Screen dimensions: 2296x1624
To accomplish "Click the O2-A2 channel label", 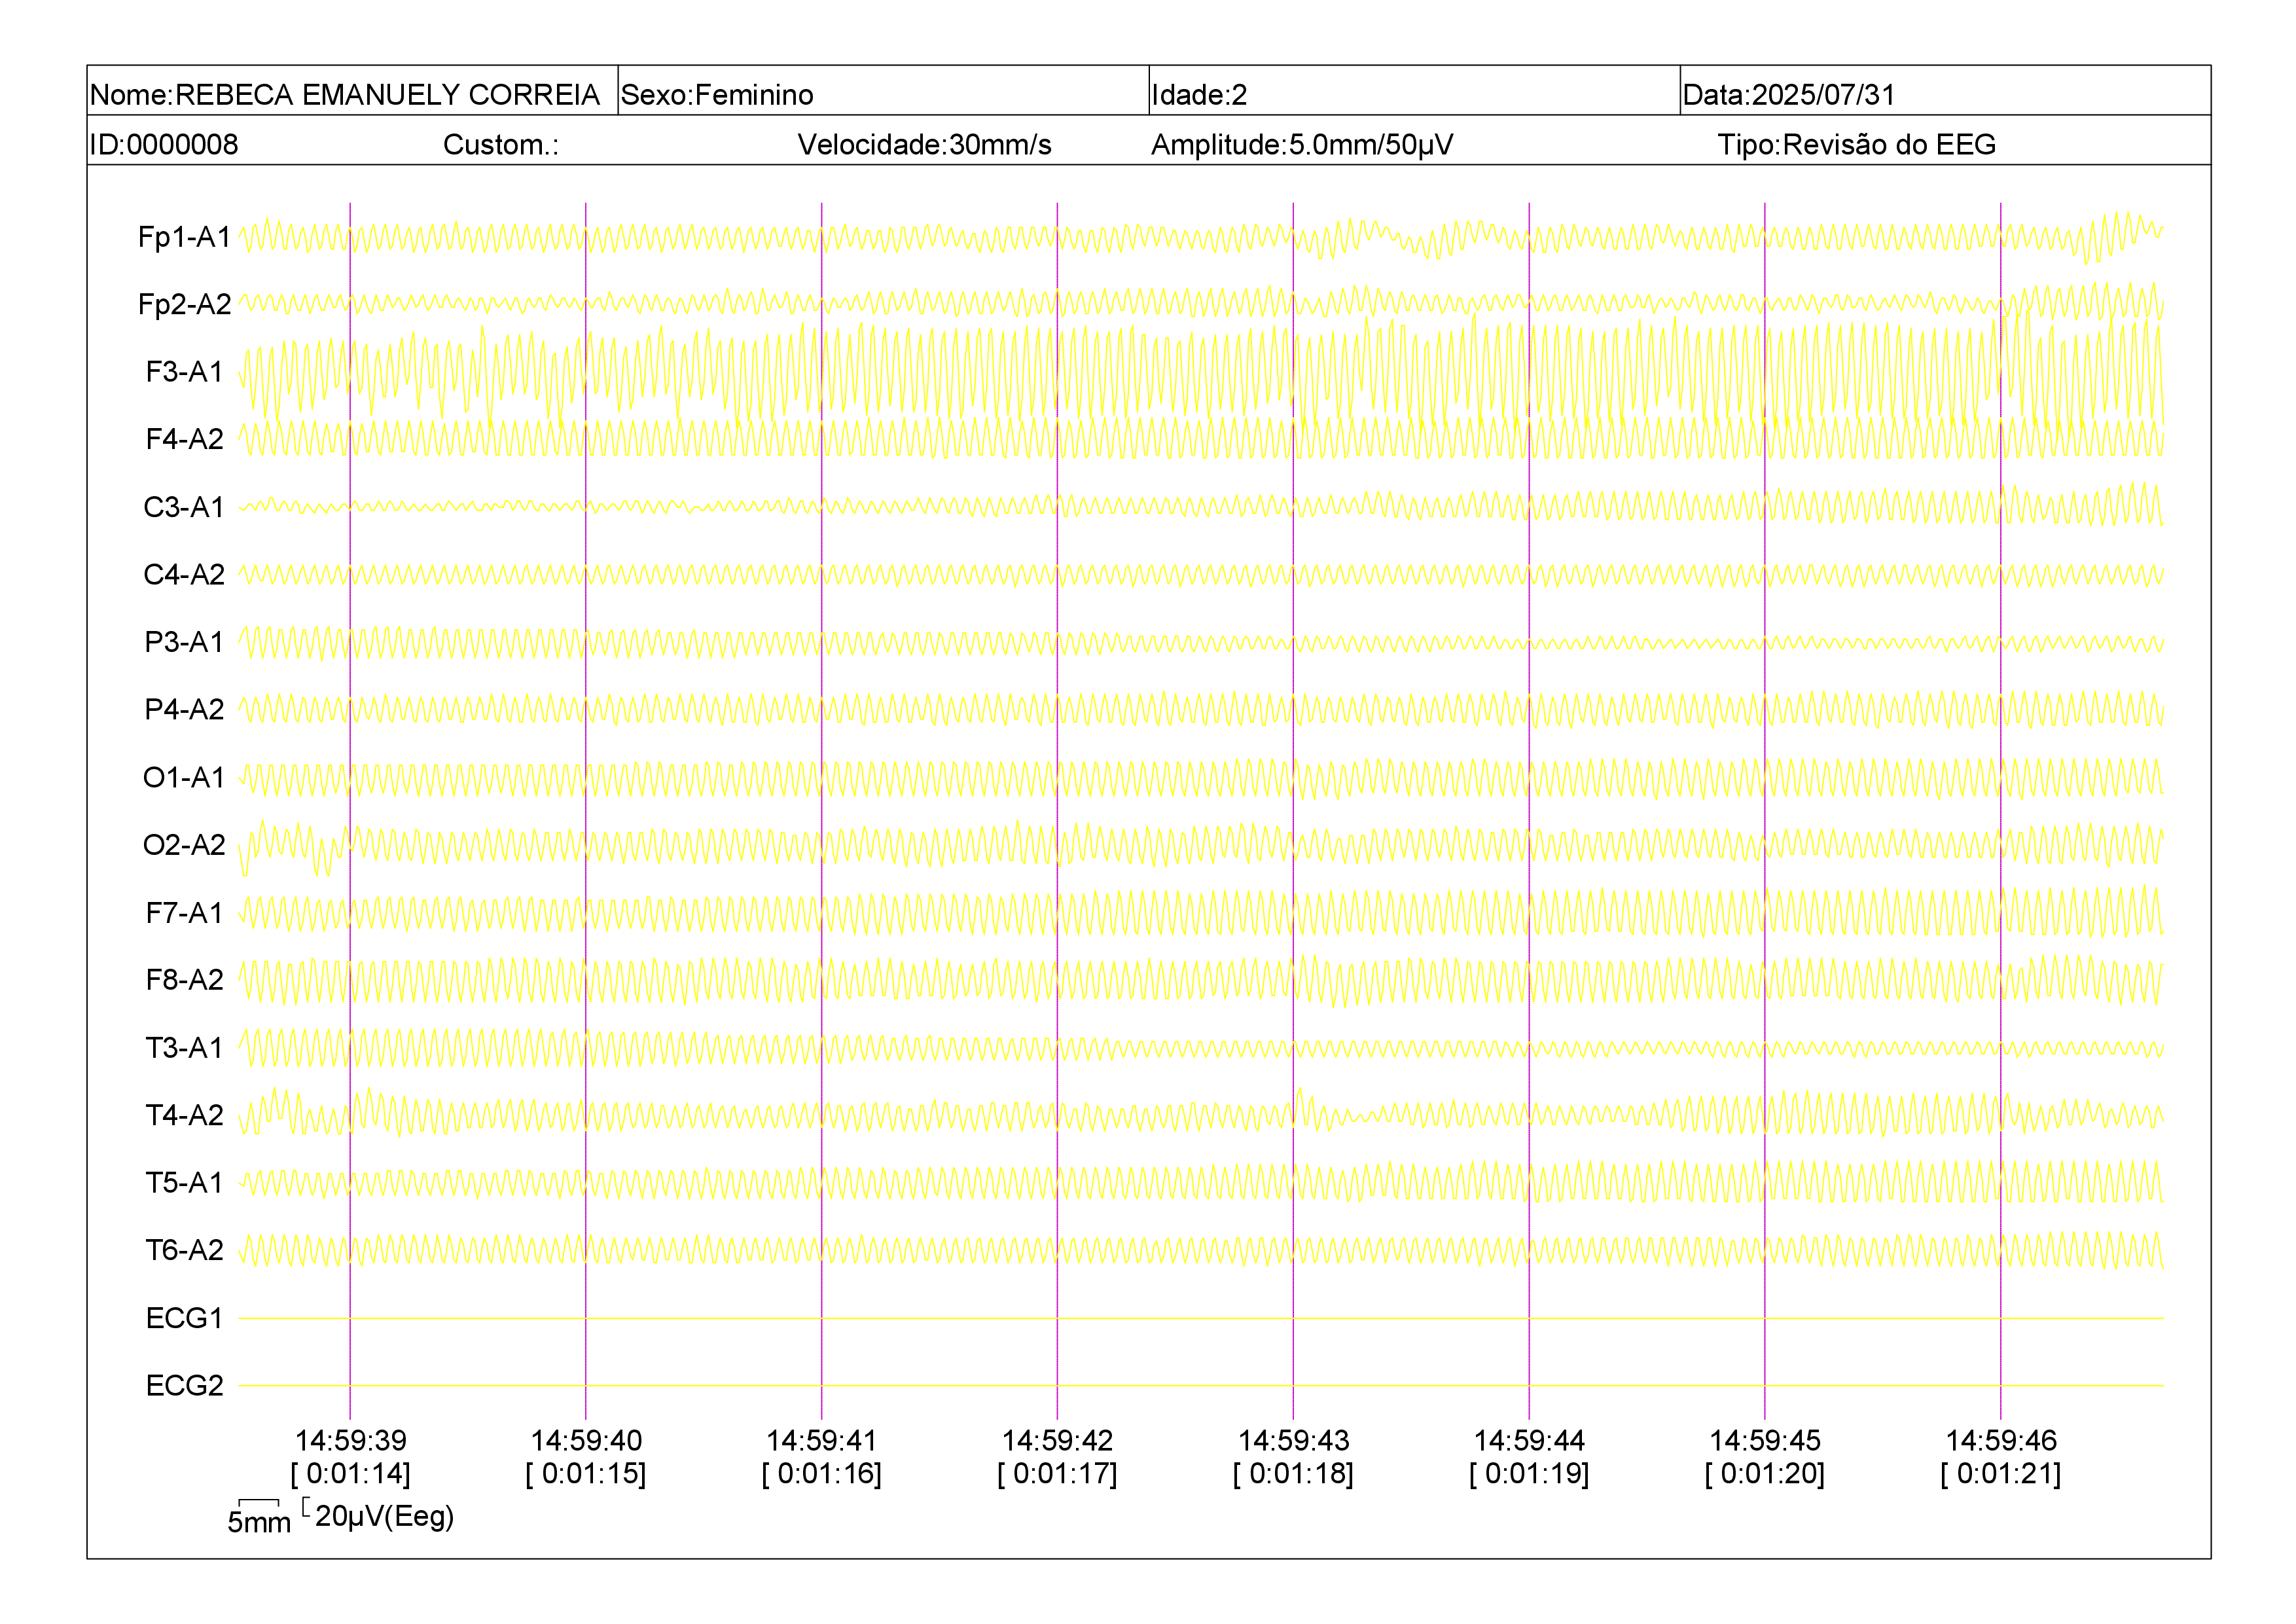I will pos(184,845).
